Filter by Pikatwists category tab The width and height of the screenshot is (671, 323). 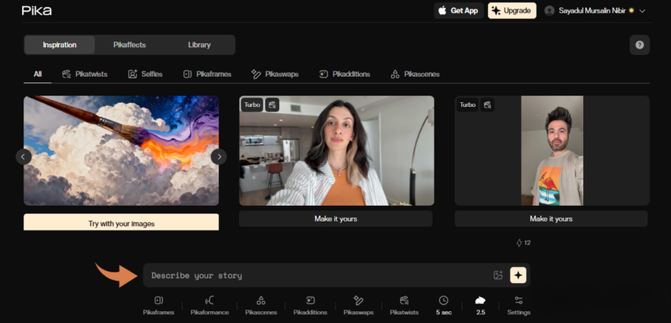point(84,74)
